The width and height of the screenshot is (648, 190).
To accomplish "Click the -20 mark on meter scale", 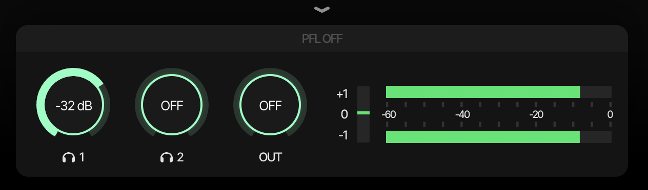I will pos(536,114).
